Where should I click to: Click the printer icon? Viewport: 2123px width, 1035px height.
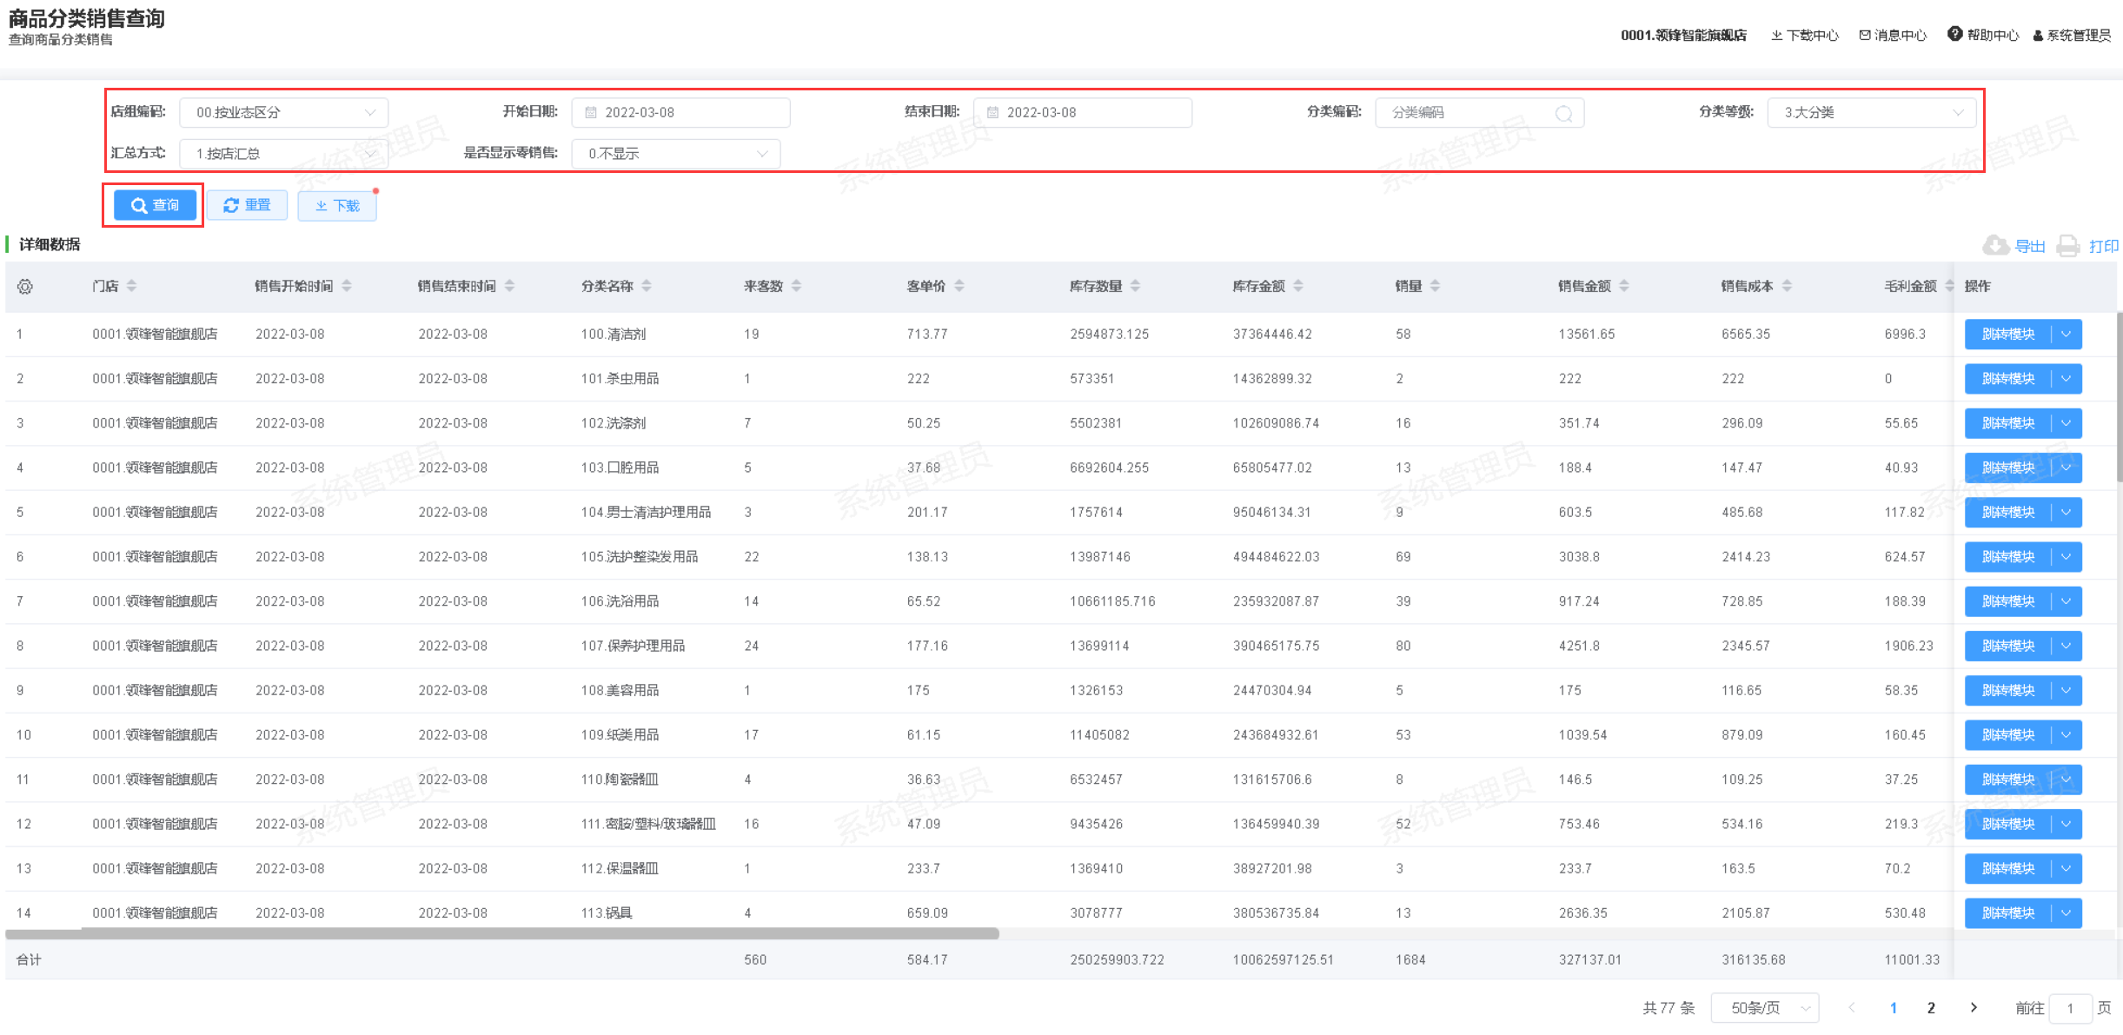pos(2068,246)
